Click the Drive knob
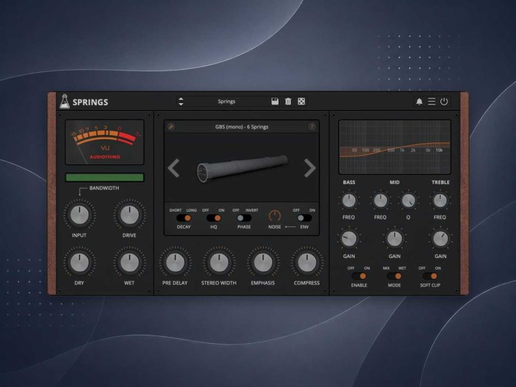The image size is (516, 387). coord(130,215)
